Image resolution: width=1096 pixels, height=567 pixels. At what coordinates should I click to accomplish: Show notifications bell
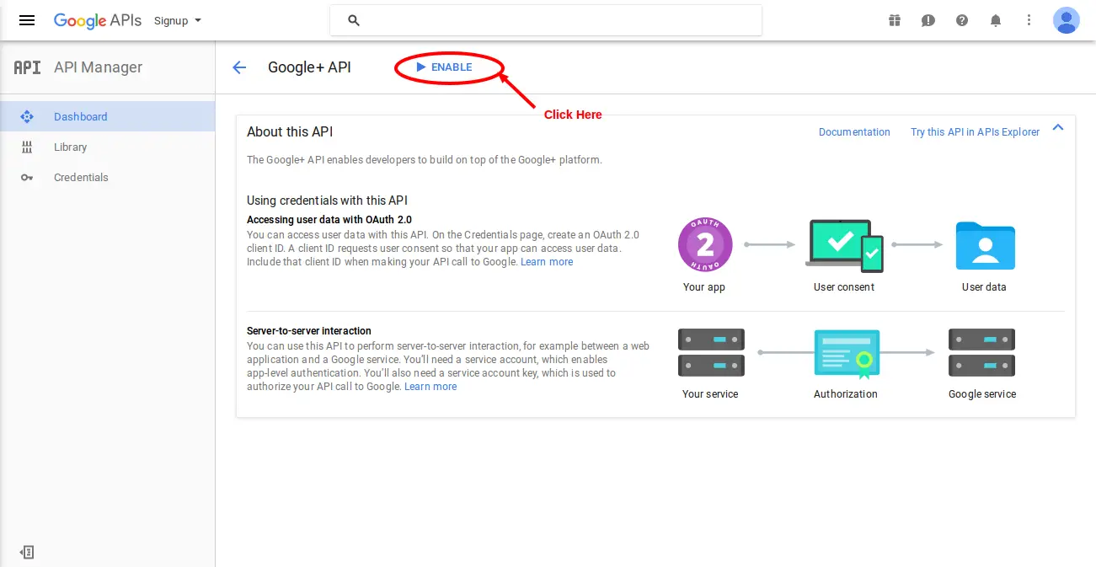(996, 20)
